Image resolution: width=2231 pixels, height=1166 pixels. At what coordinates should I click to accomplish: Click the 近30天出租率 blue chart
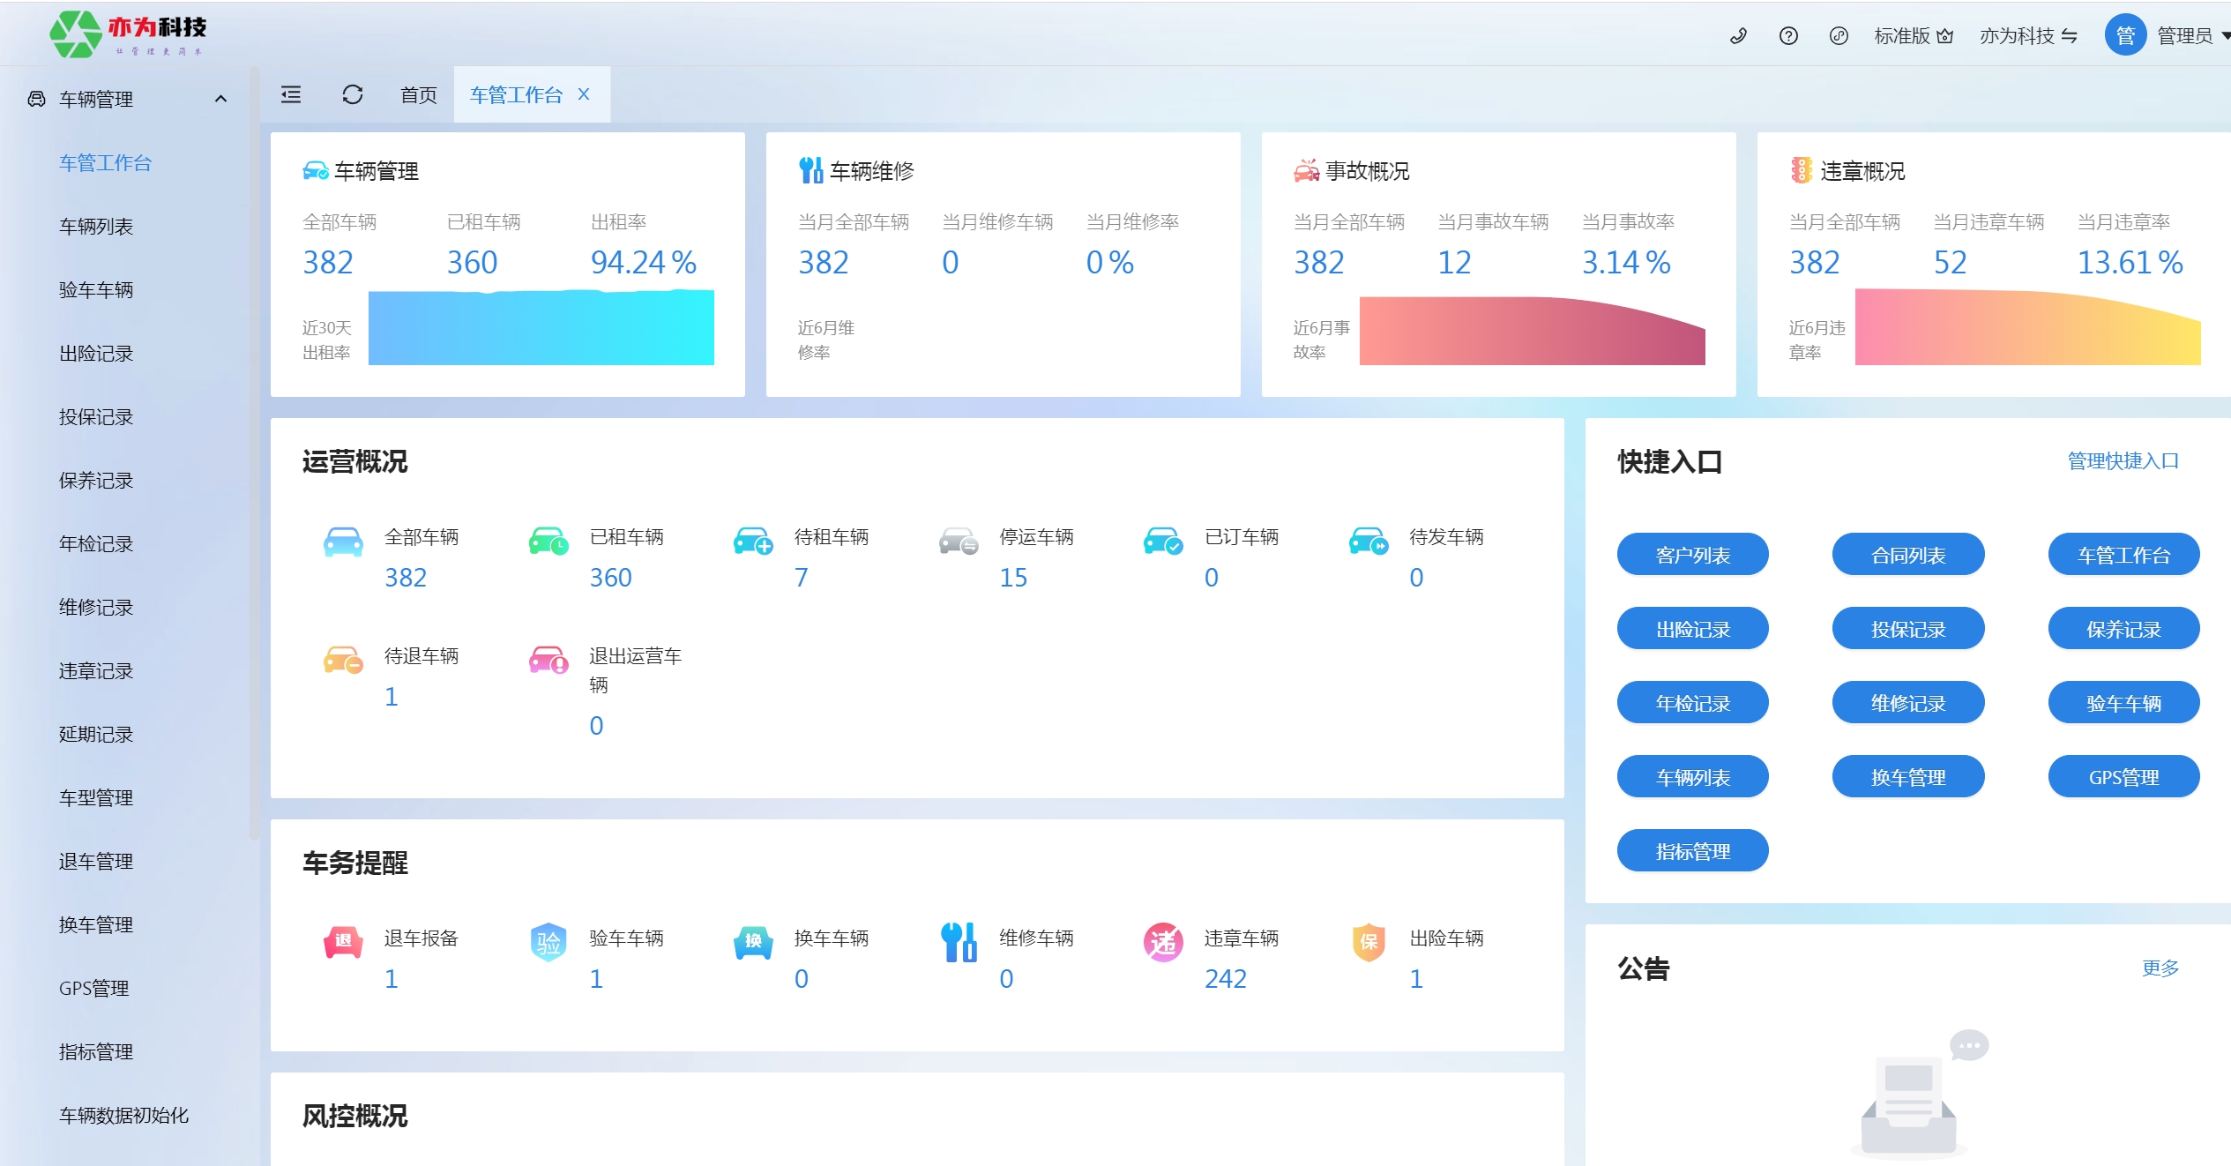(x=541, y=328)
